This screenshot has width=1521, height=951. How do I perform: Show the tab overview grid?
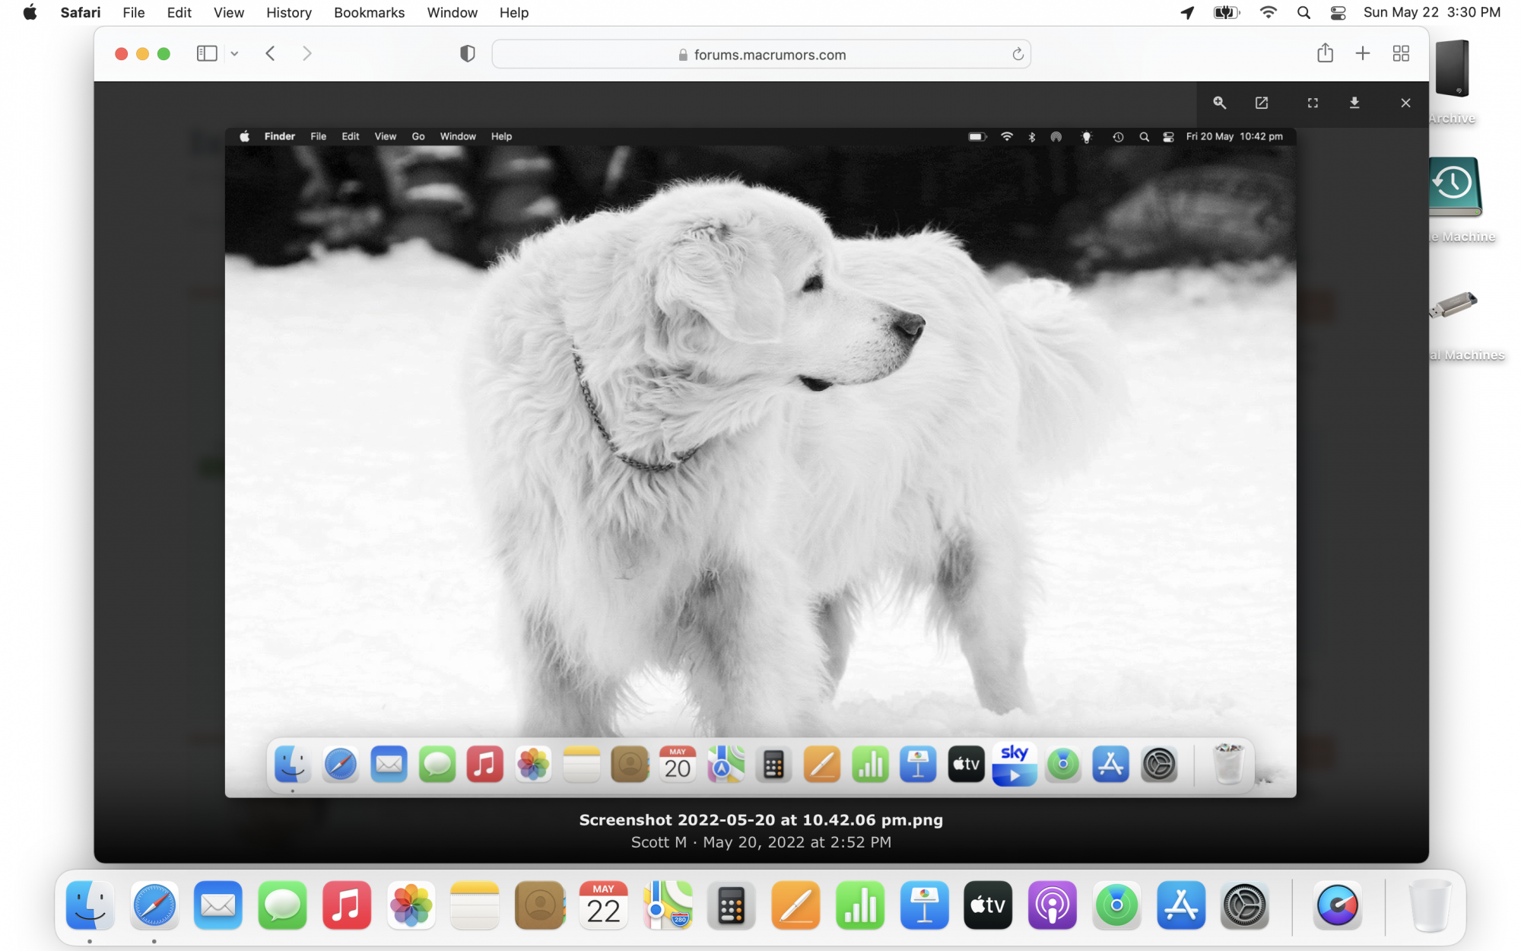1401,53
